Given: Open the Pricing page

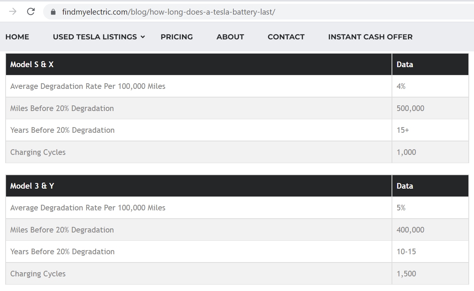Looking at the screenshot, I should coord(176,37).
